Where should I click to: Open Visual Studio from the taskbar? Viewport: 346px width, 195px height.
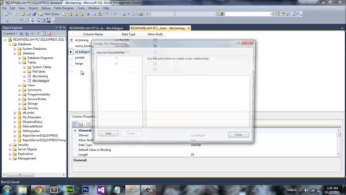tap(101, 190)
